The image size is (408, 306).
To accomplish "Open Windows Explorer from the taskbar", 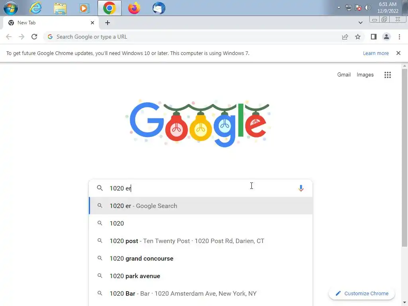I will tap(60, 8).
